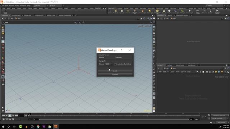Click the Ambient Light shelf tool
Screen dimensions: 230x129
[190, 11]
